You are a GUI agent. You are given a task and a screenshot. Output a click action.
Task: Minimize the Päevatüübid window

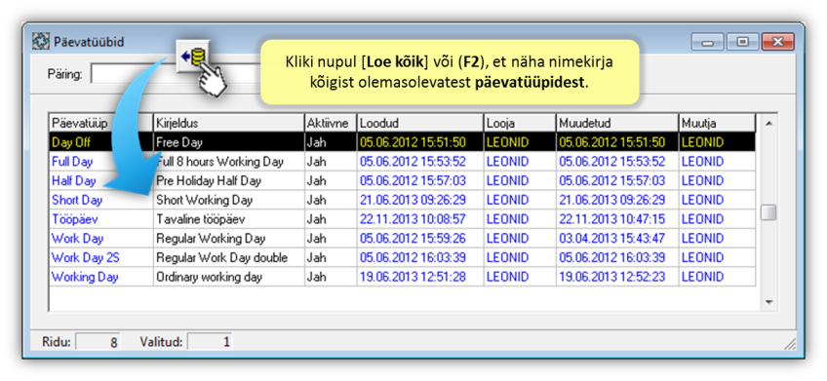click(x=707, y=42)
